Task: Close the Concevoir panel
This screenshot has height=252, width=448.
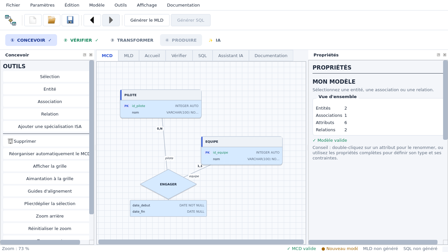Action: [91, 55]
